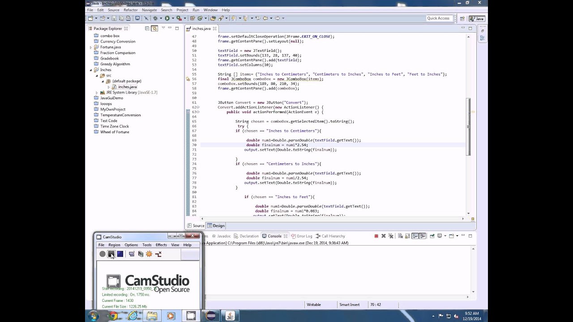Click CamStudio screen annotations icon
The height and width of the screenshot is (322, 573).
141,254
